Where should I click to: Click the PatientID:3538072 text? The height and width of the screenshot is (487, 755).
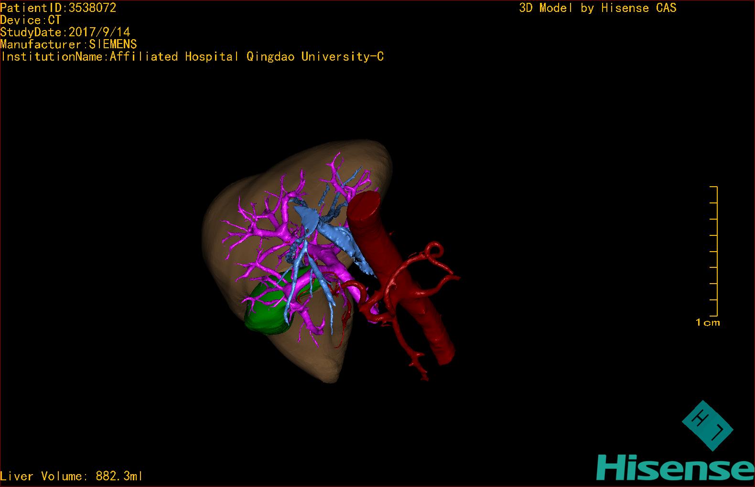[58, 8]
